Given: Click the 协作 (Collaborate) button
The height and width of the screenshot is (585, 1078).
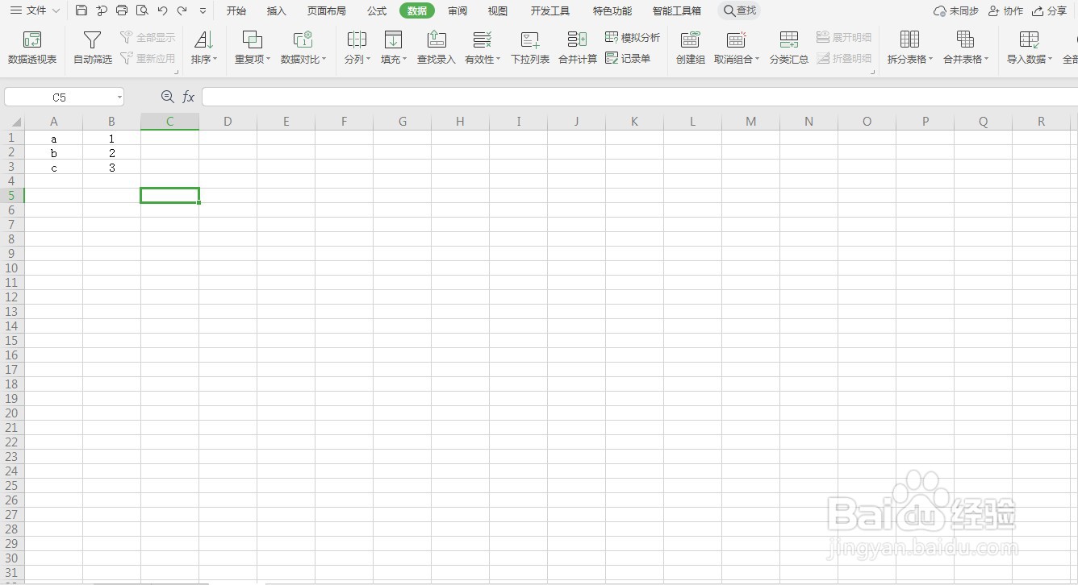Looking at the screenshot, I should [x=1006, y=11].
